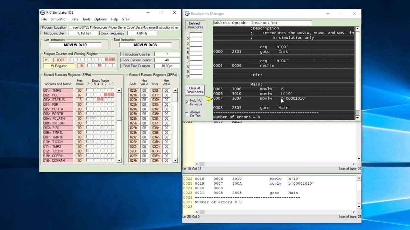Select the 003h STATUS register row

58,100
